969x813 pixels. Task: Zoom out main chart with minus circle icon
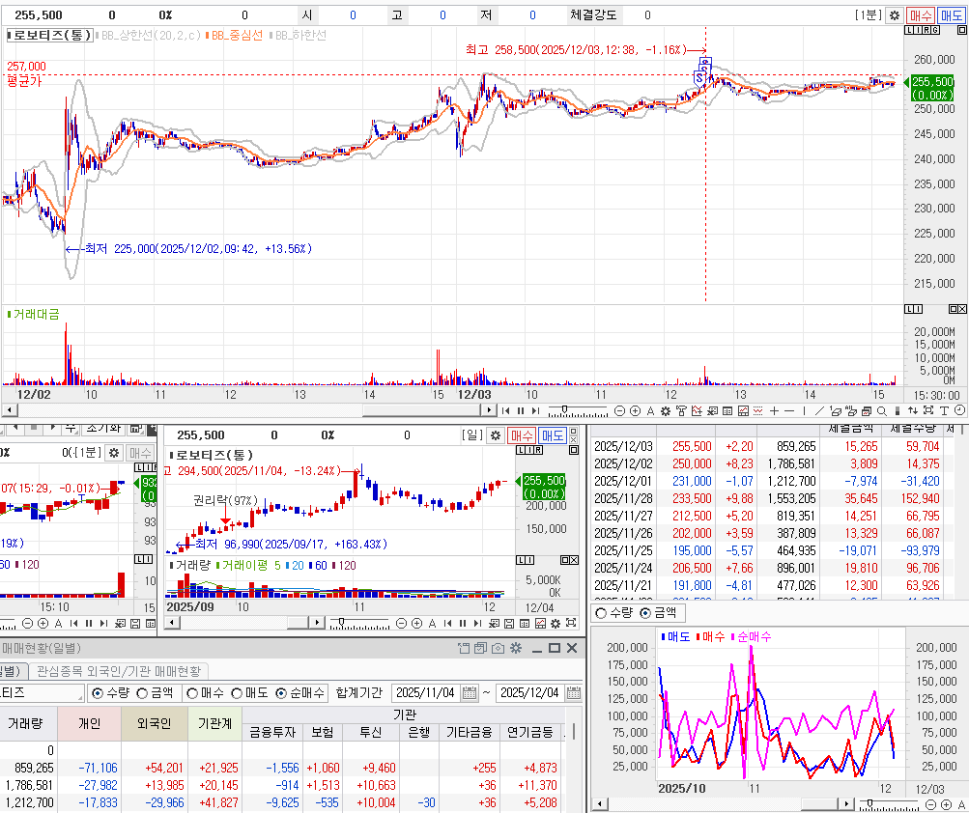click(x=619, y=410)
